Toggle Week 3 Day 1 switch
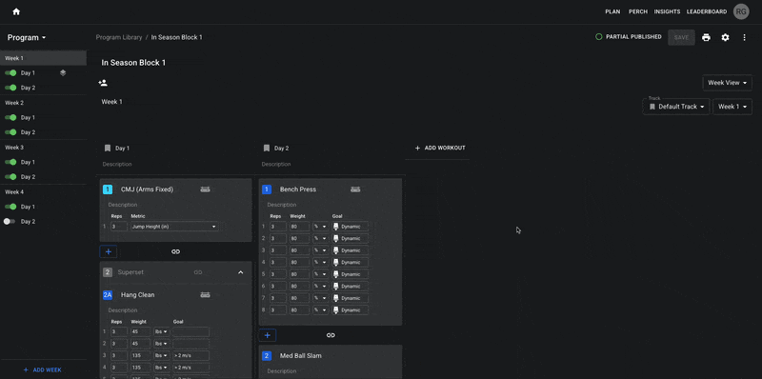The width and height of the screenshot is (762, 379). [10, 162]
